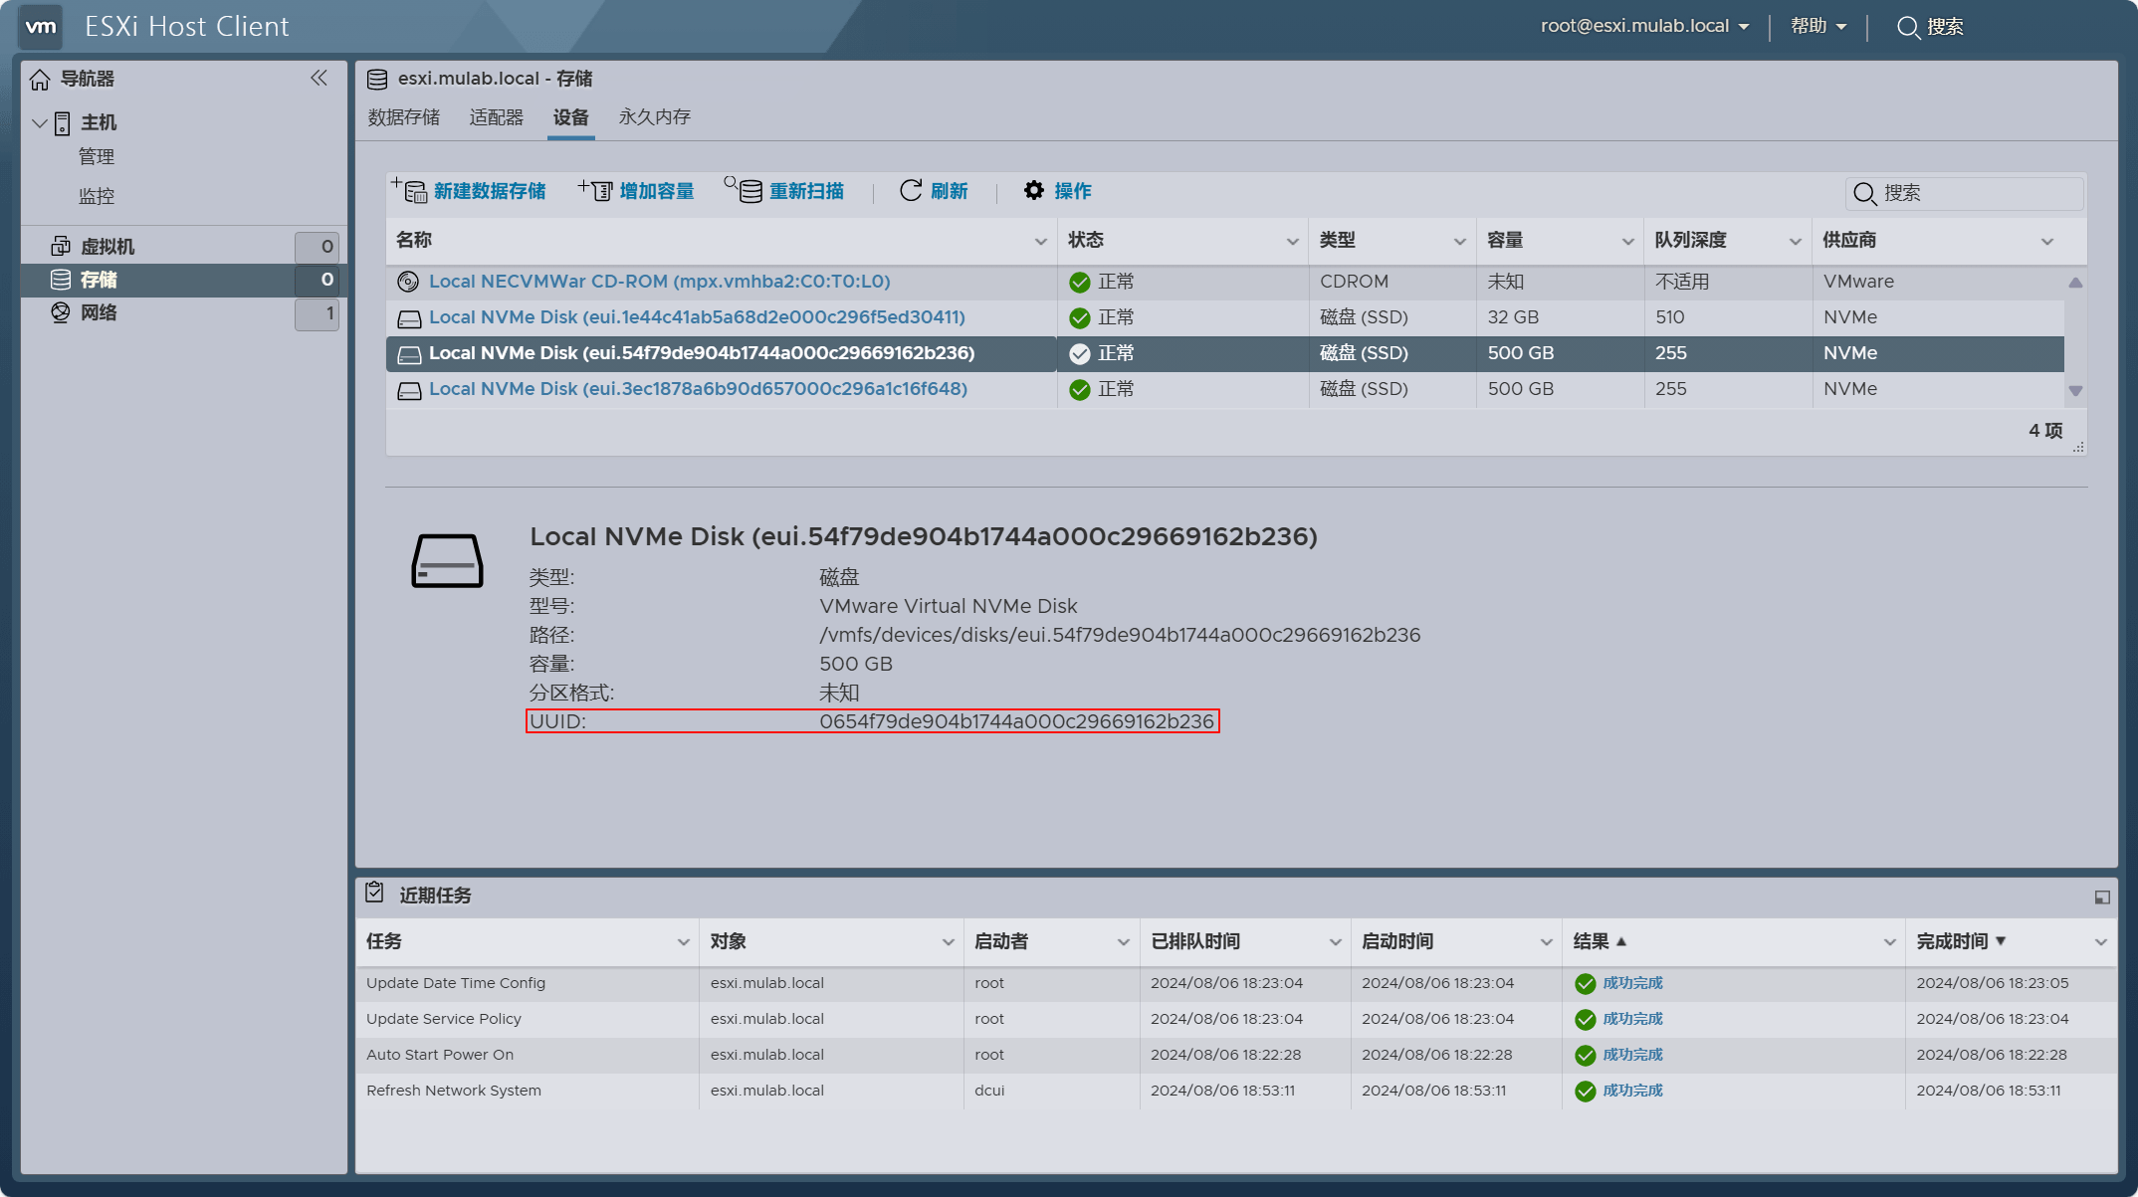This screenshot has height=1197, width=2138.
Task: Click the Recent tasks clipboard icon
Action: click(374, 893)
